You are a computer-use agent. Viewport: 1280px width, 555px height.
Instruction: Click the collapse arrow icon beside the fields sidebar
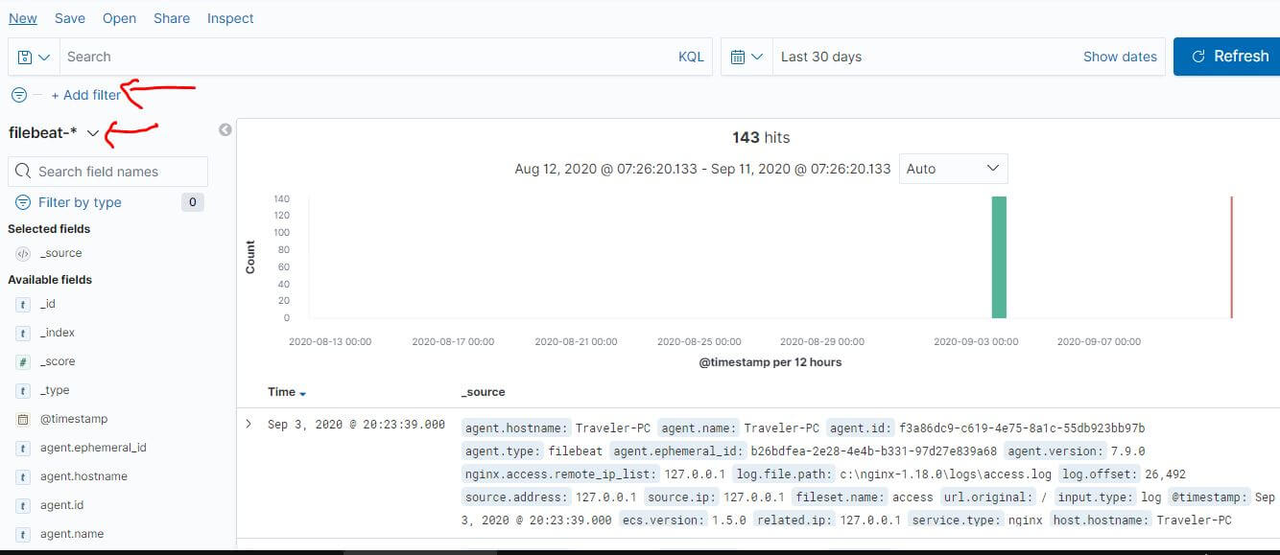(x=225, y=128)
